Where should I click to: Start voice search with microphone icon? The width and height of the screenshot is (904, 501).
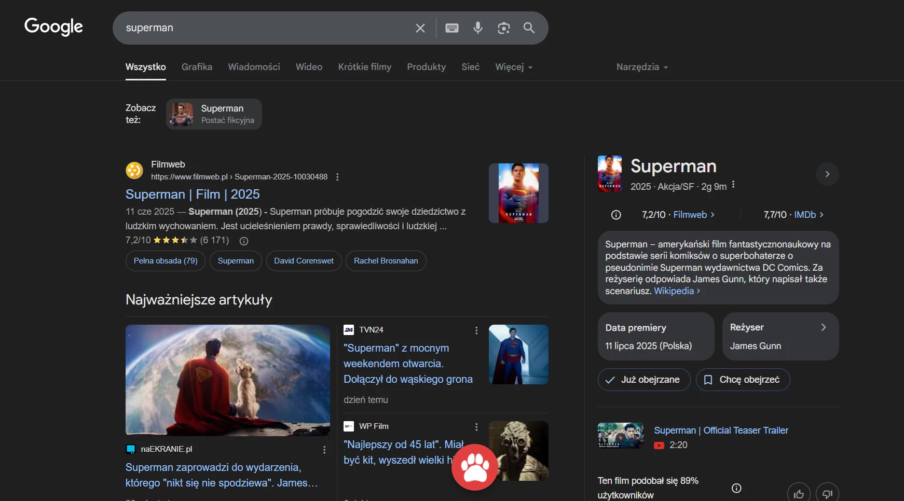pyautogui.click(x=478, y=28)
